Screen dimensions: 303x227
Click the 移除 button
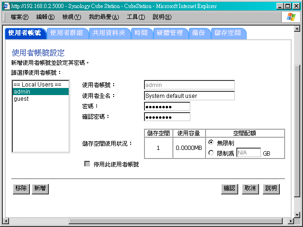pos(21,189)
